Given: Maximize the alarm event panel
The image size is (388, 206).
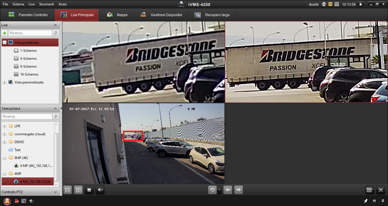Looking at the screenshot, I should [374, 201].
